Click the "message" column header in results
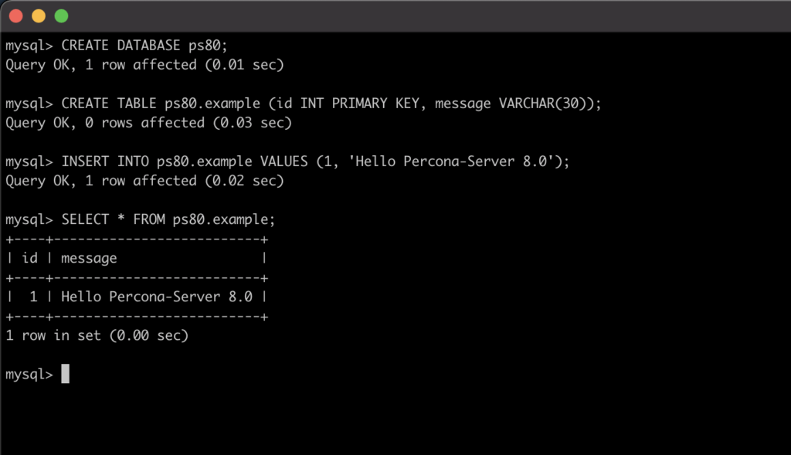The width and height of the screenshot is (791, 455). [x=89, y=258]
